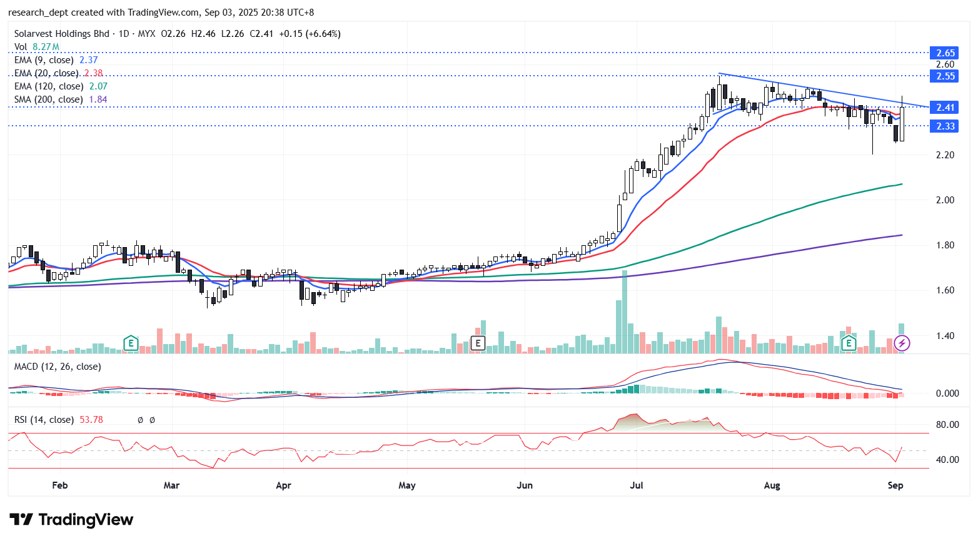Open the MACD (12, 26, close) legend
Screen dimensions: 978x543
(x=58, y=367)
